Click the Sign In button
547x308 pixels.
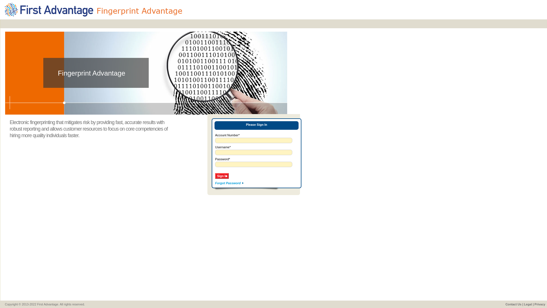click(222, 176)
